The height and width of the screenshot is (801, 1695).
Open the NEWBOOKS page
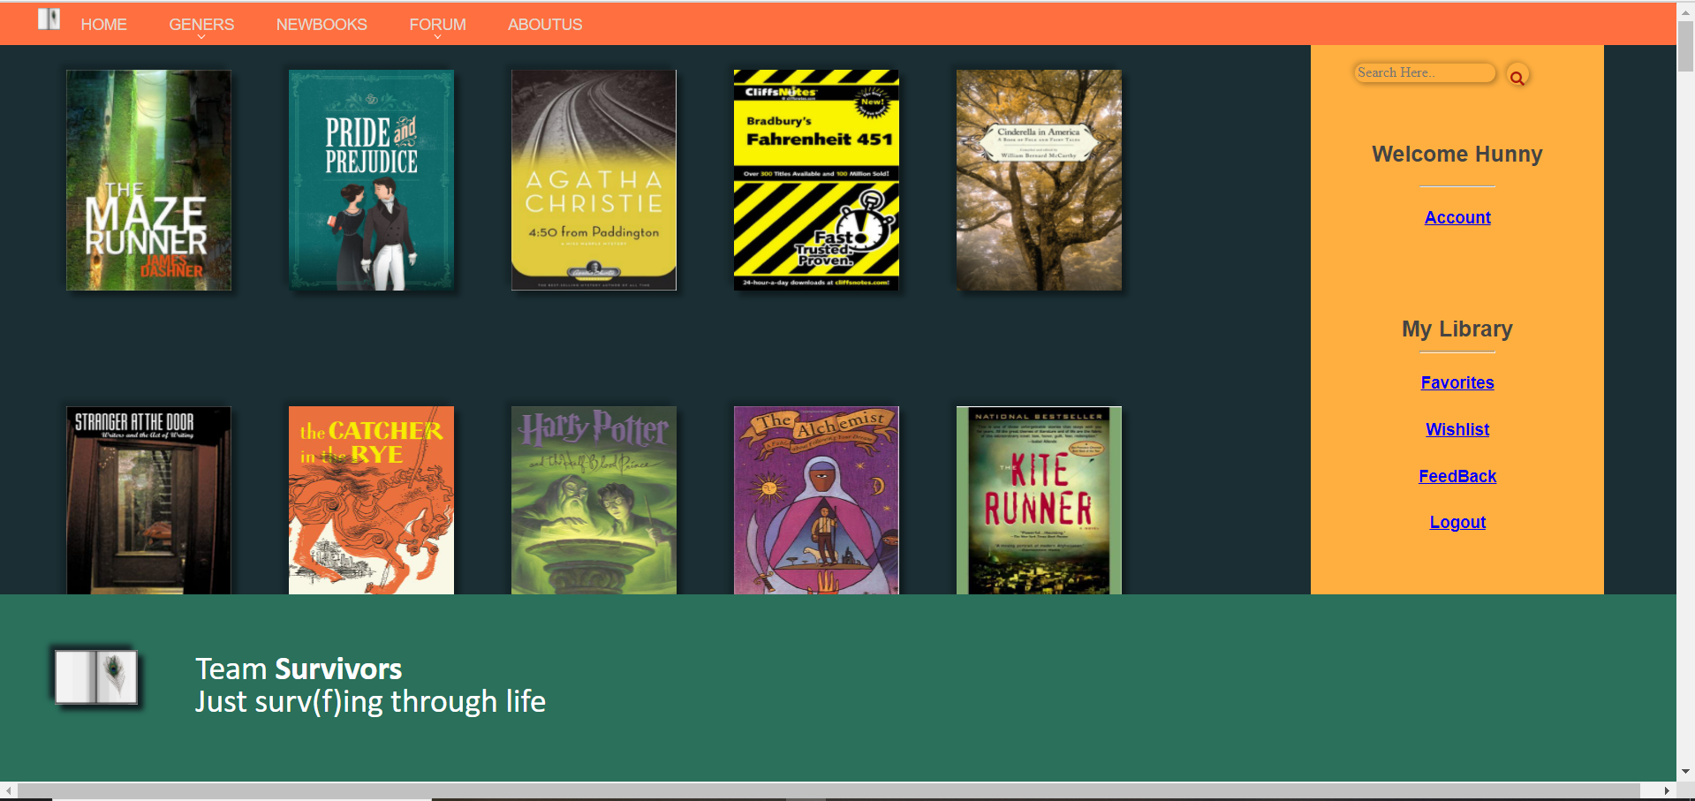coord(322,24)
